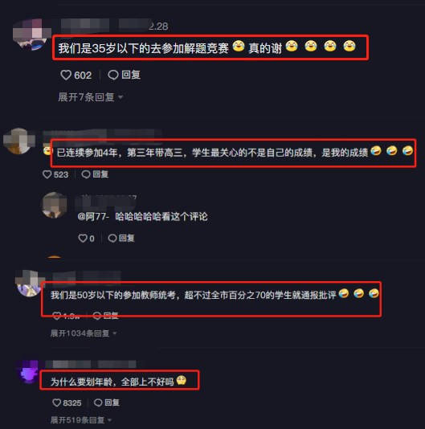Click reply bubble icon beside 8325 likes
The height and width of the screenshot is (429, 425).
click(x=98, y=402)
